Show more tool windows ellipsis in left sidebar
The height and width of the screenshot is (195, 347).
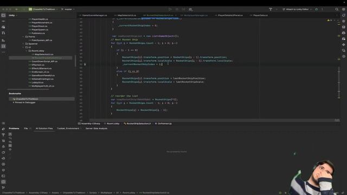click(x=3, y=52)
